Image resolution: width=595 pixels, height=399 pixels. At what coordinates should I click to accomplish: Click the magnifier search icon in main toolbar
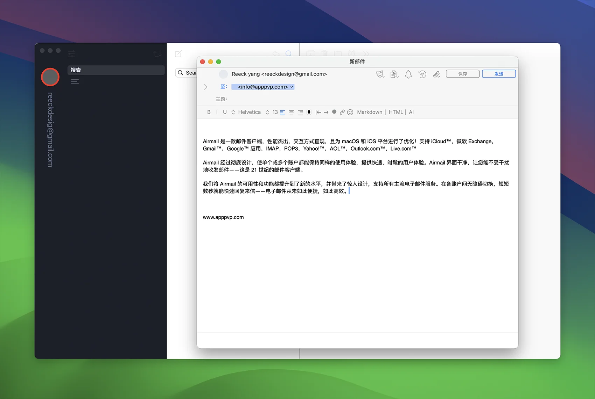[x=288, y=53]
